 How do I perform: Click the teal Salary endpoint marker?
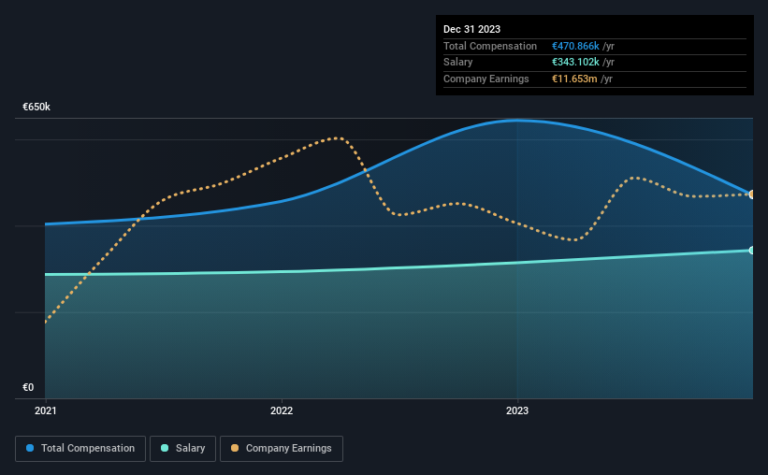click(x=752, y=251)
